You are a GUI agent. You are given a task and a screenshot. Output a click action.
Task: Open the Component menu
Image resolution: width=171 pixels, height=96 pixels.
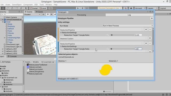coord(28,5)
